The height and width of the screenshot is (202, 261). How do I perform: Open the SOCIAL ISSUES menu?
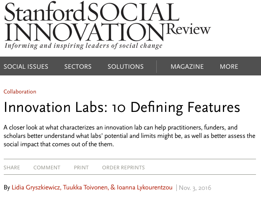[x=26, y=67]
